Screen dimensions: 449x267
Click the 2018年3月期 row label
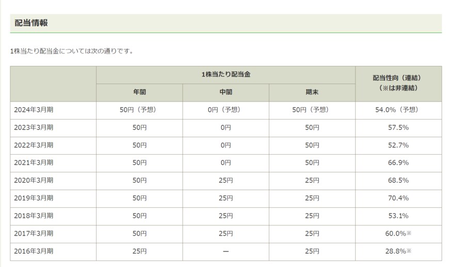(x=34, y=215)
